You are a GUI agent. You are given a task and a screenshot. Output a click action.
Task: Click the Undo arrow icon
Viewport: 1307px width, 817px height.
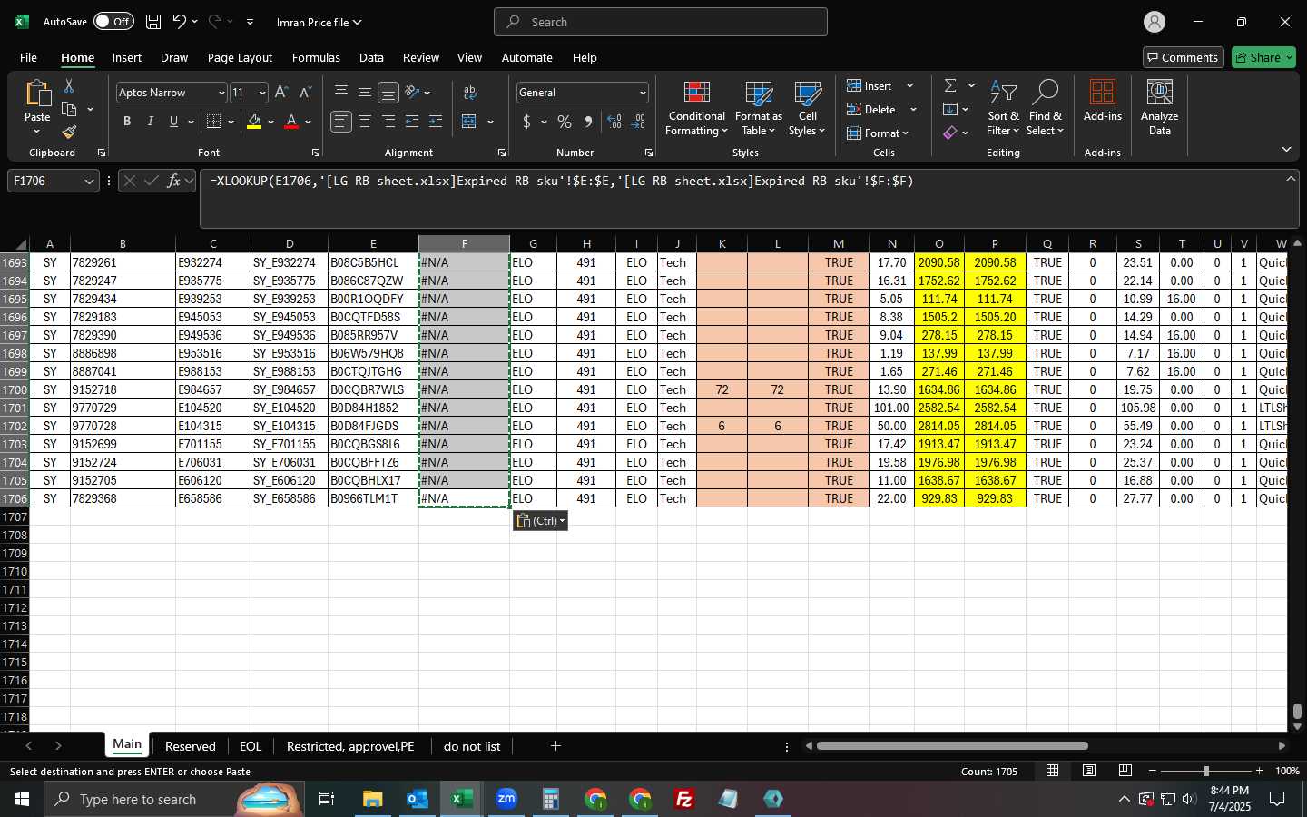[x=180, y=22]
